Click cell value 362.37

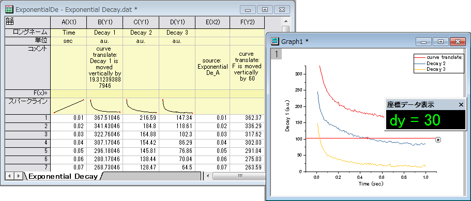pos(247,118)
